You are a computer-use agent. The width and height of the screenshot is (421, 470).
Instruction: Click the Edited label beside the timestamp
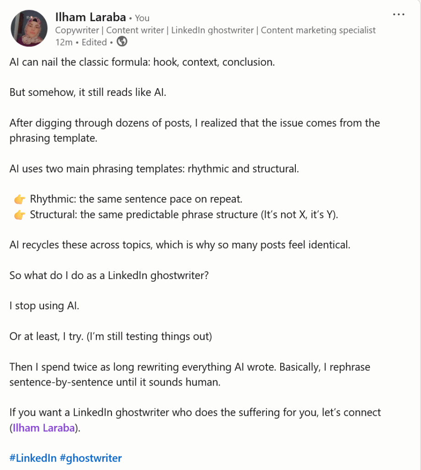pyautogui.click(x=94, y=42)
